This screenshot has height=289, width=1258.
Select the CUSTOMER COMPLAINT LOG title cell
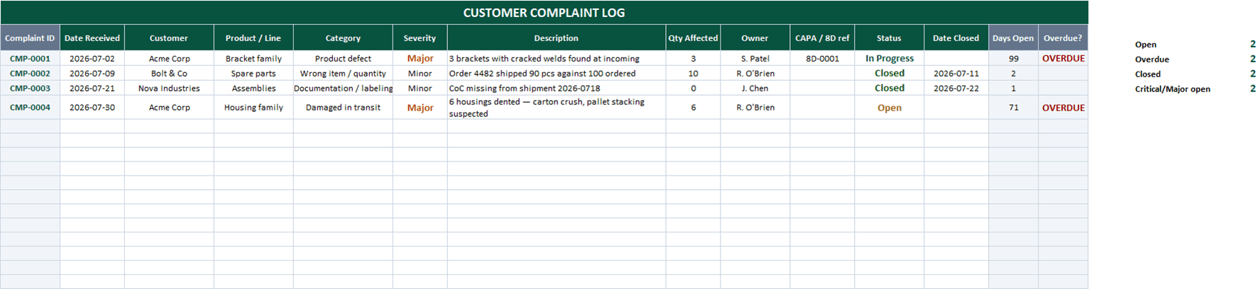pos(544,13)
